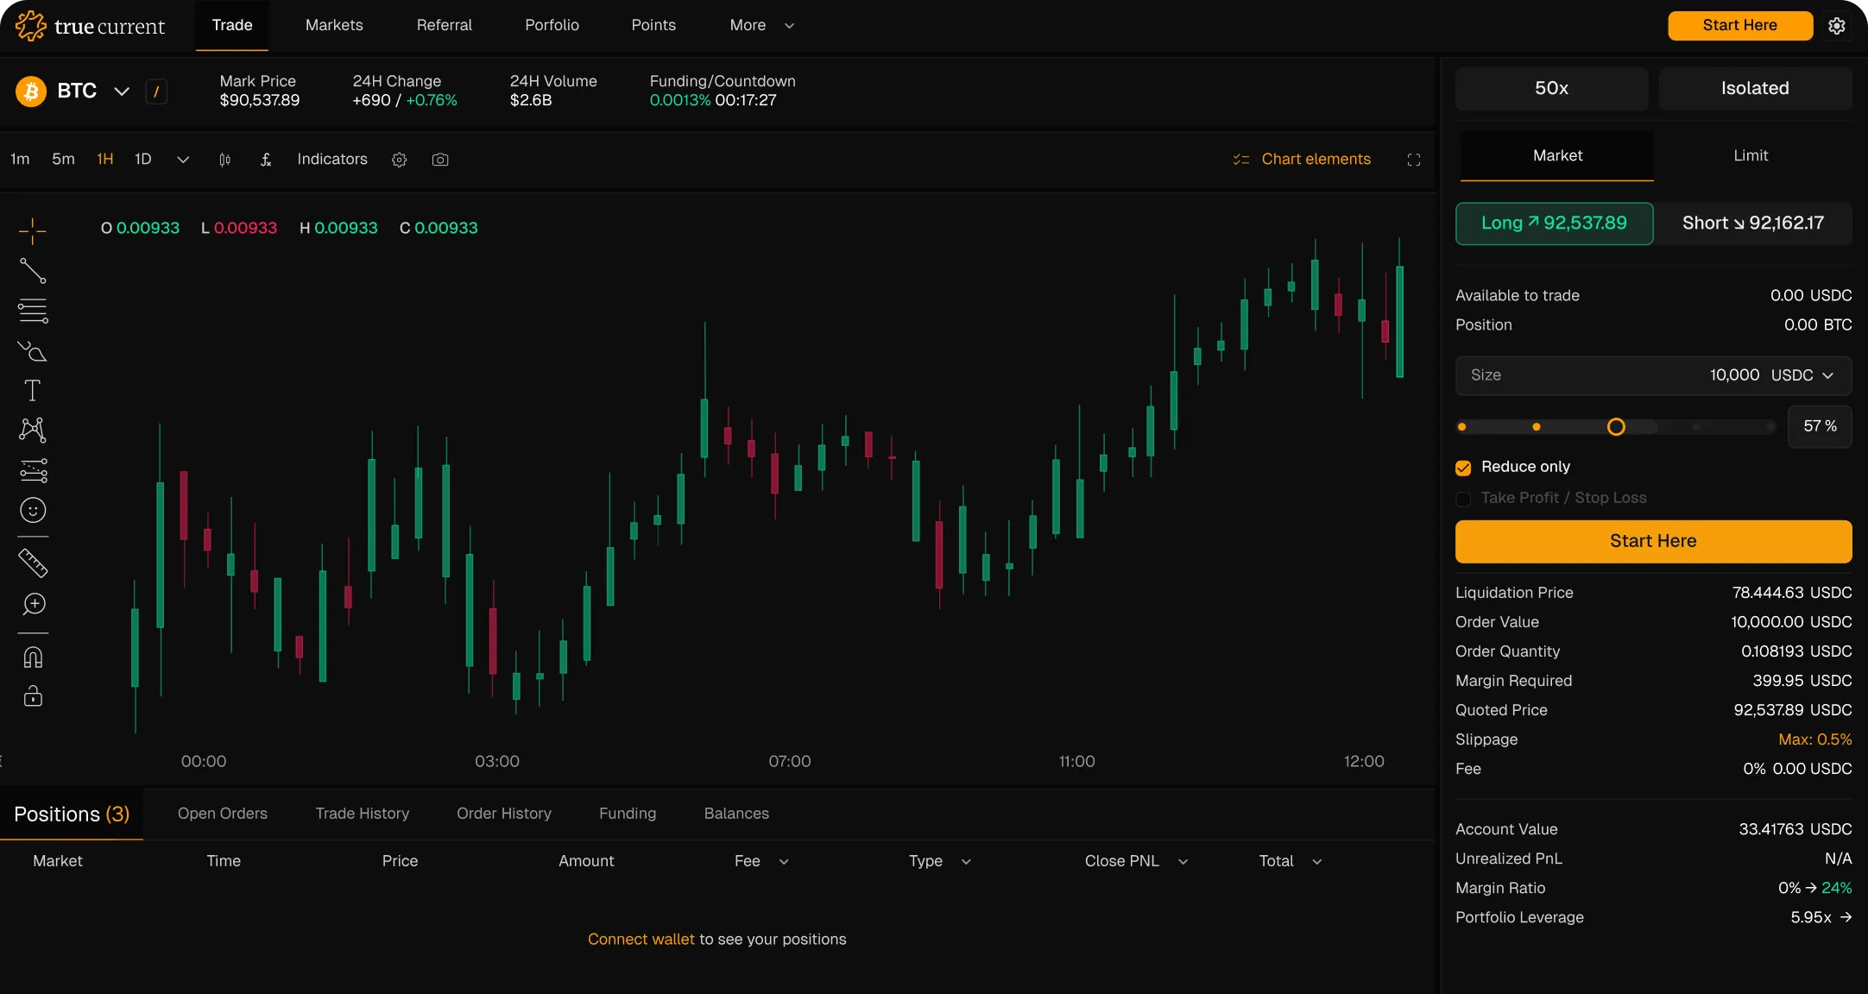Select the ruler measure tool
The width and height of the screenshot is (1868, 994).
tap(33, 563)
